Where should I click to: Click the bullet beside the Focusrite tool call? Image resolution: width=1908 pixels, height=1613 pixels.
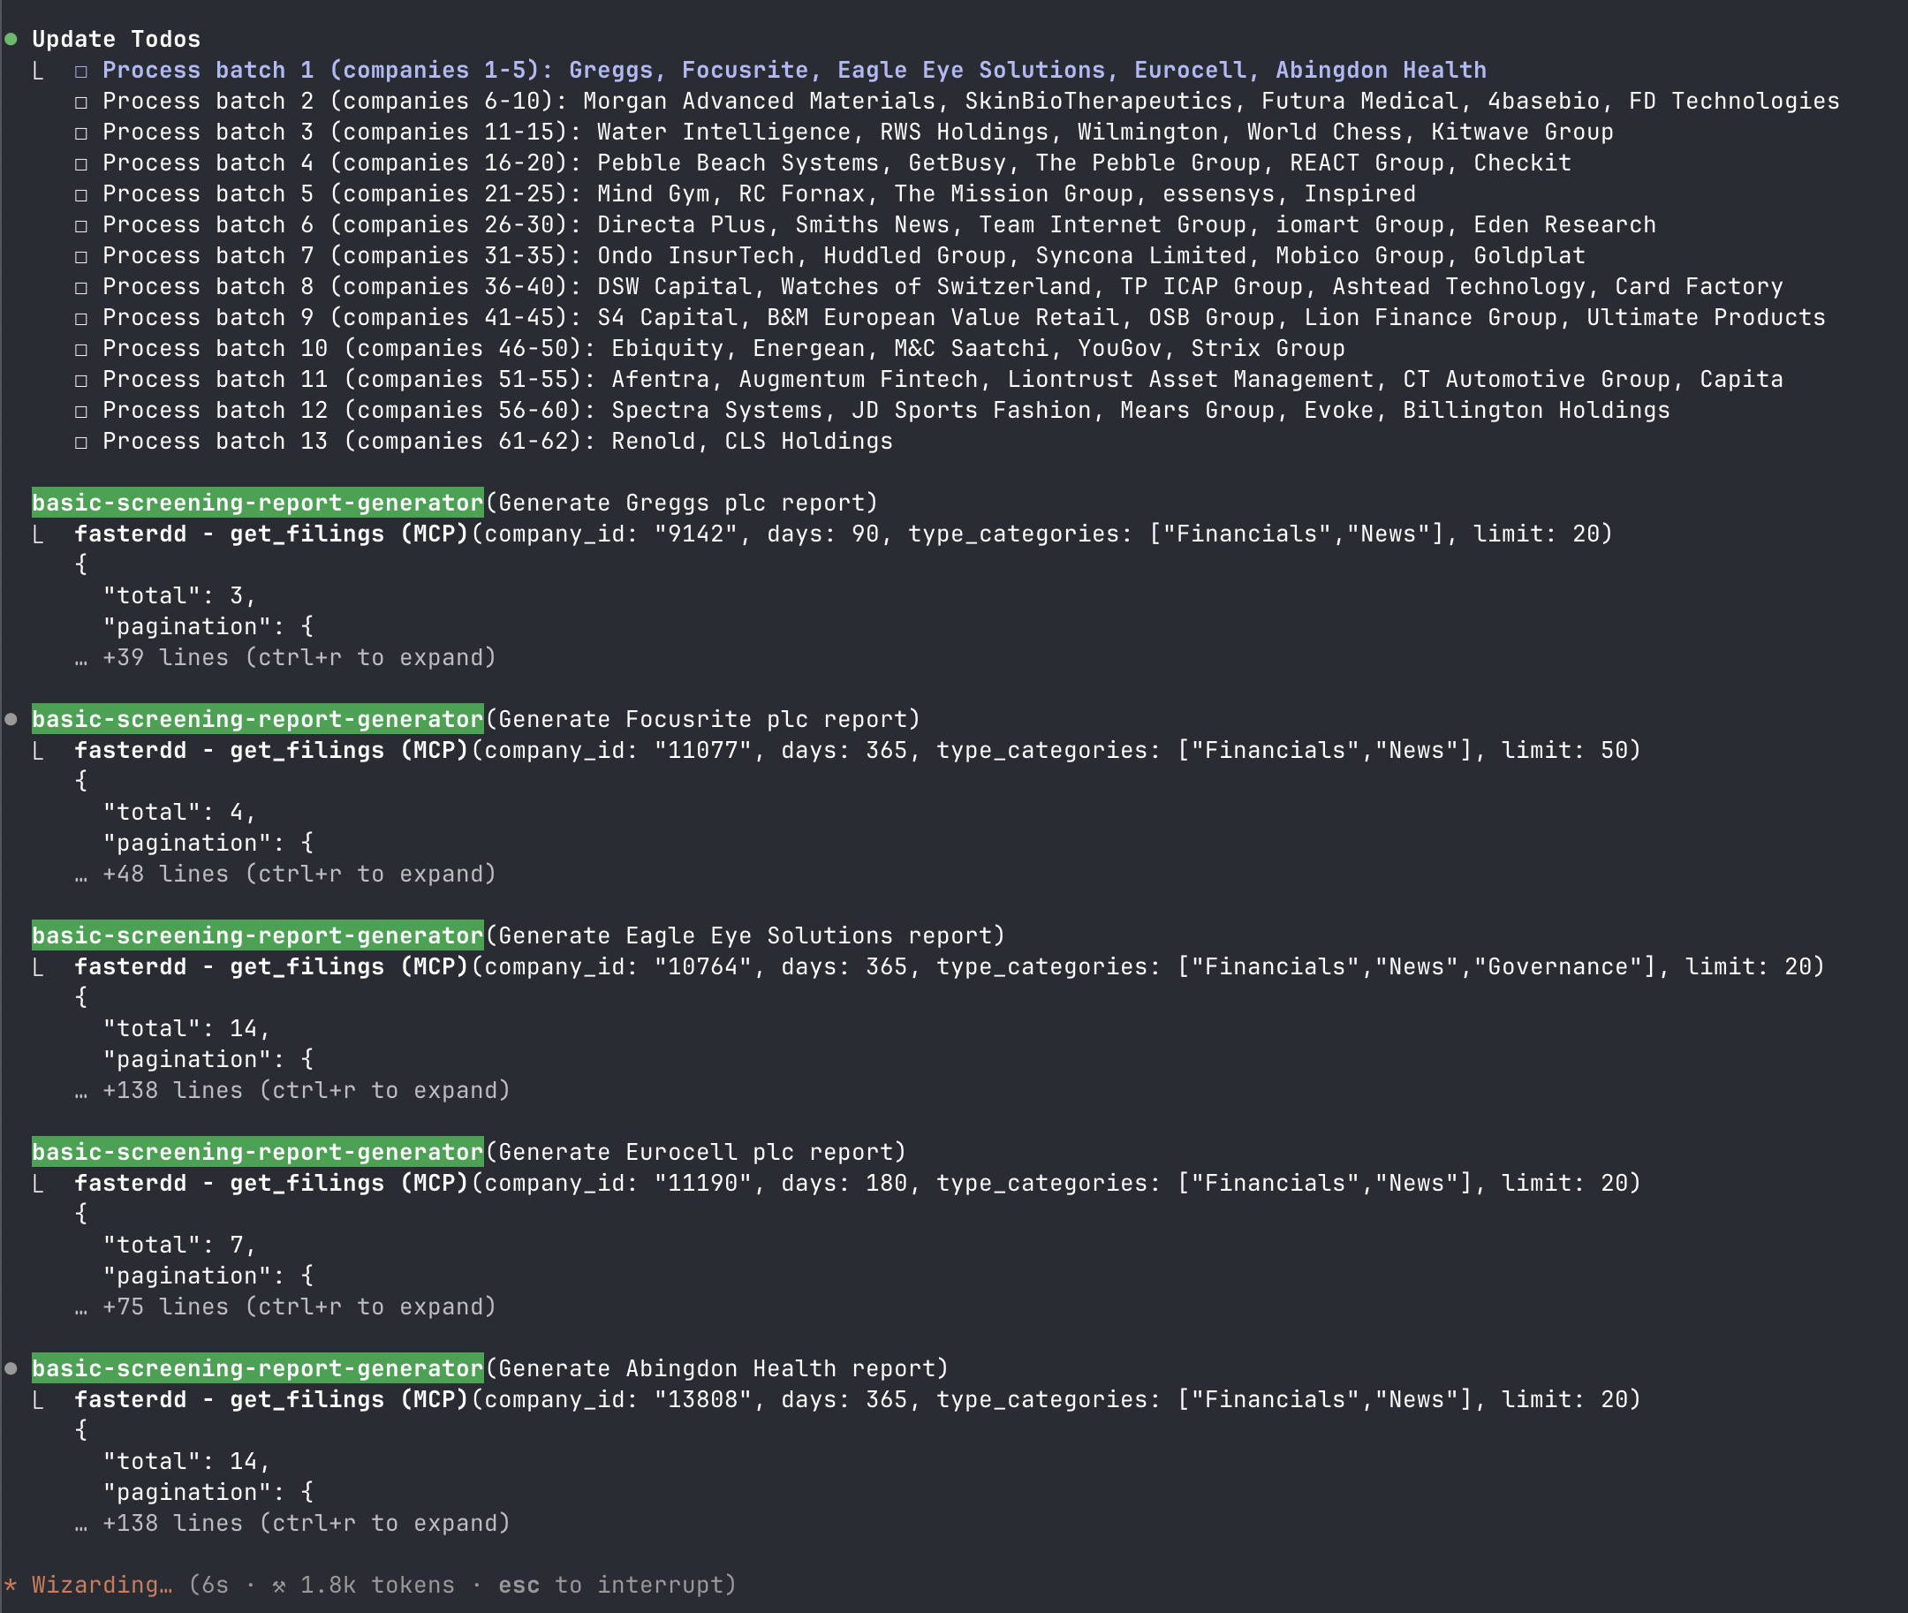11,719
